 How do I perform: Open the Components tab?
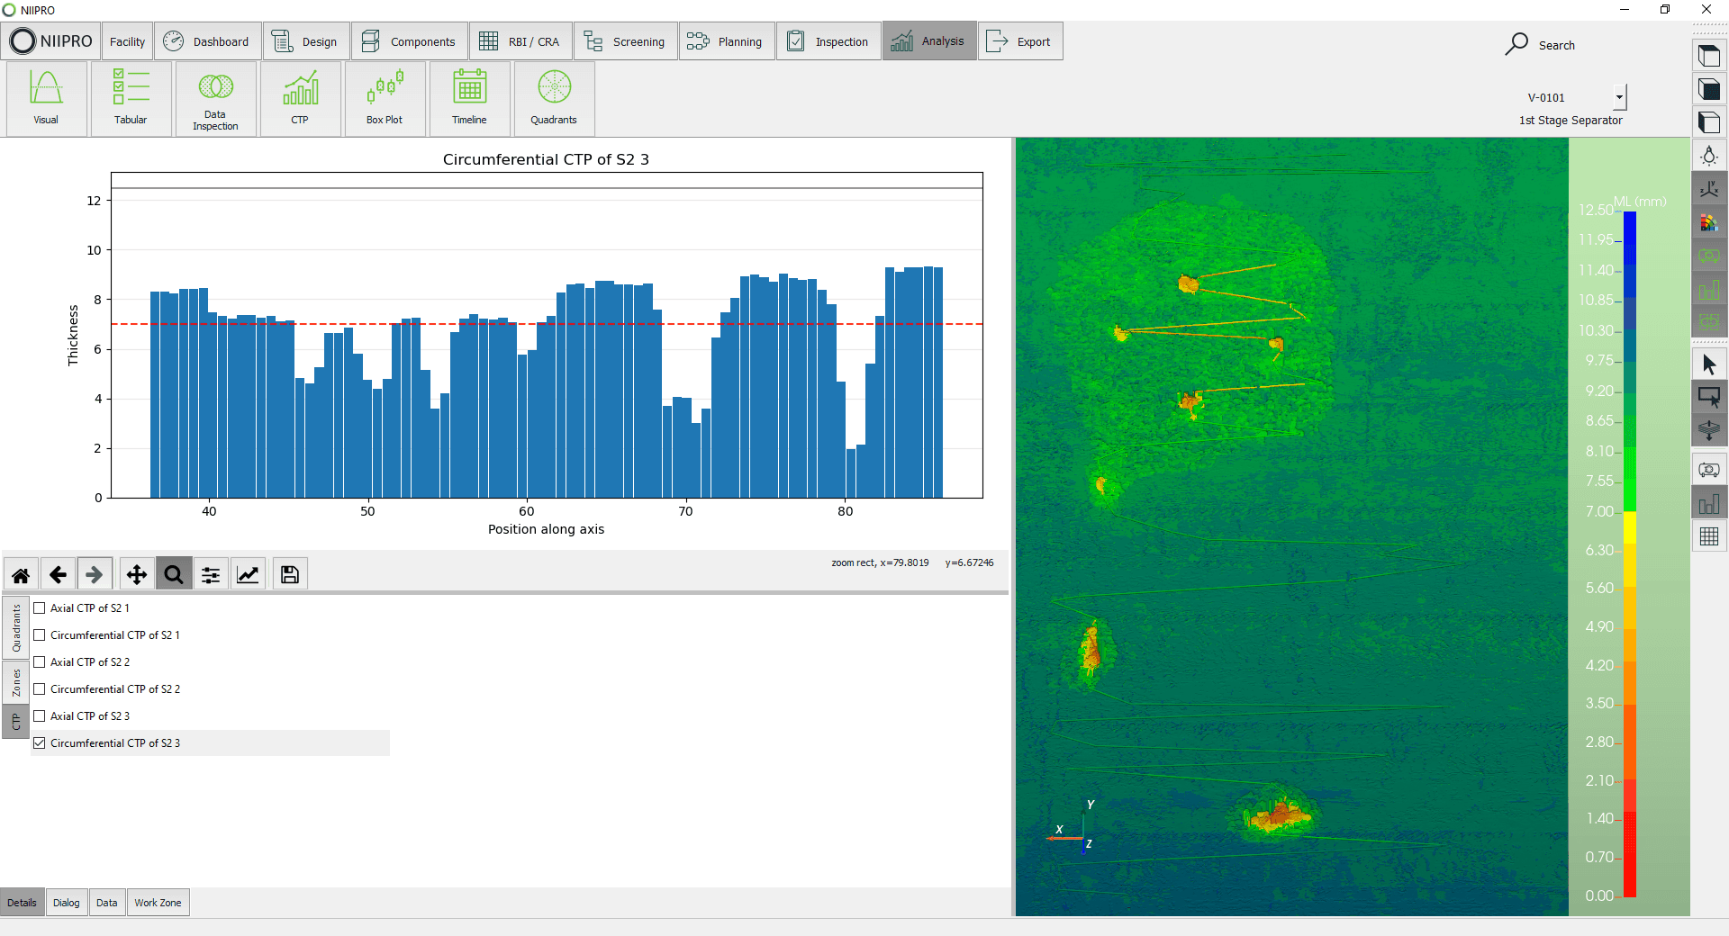click(410, 41)
